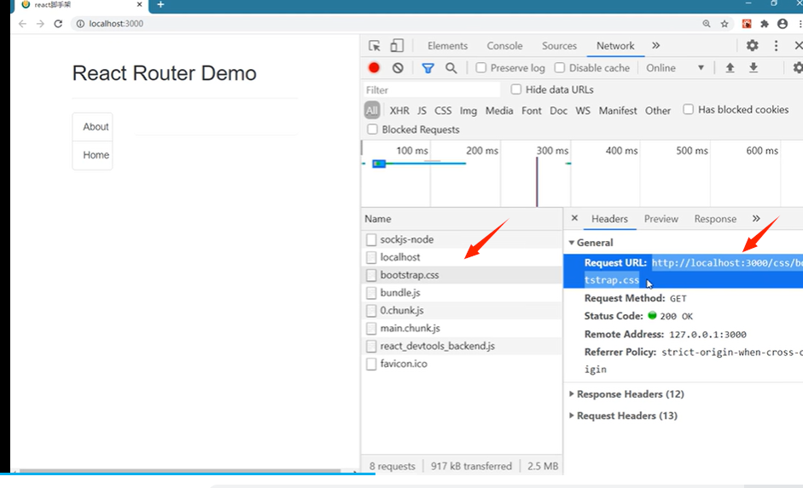803x488 pixels.
Task: Export HAR file download arrow icon
Action: (x=754, y=68)
